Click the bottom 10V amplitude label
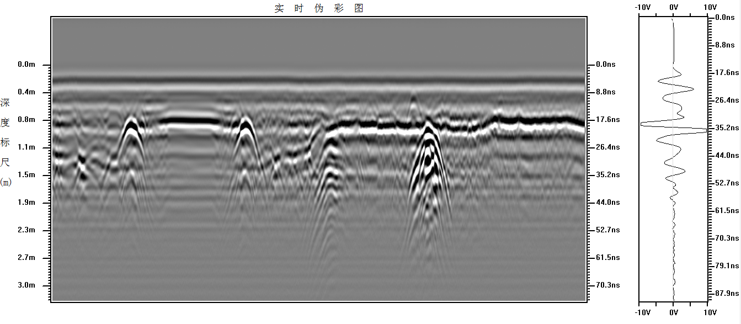Screen dimensions: 741x324 tap(710, 312)
